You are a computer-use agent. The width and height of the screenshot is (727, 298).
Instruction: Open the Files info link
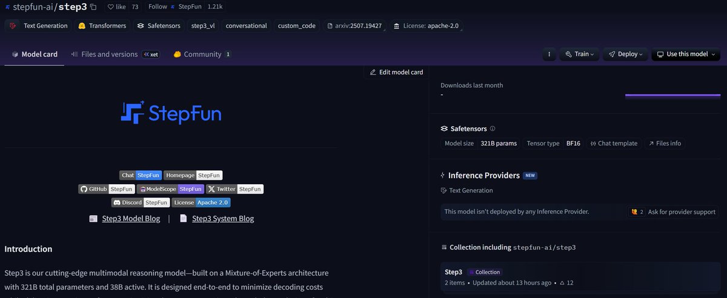(665, 144)
